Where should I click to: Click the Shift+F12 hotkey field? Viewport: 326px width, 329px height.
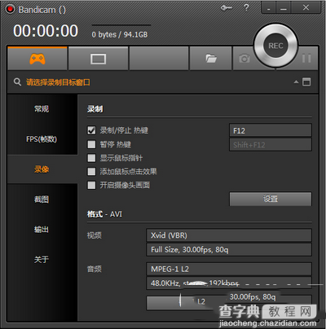coord(271,144)
